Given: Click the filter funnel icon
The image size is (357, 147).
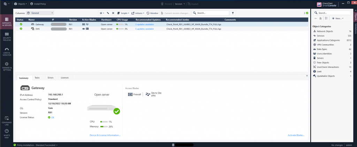Looking at the screenshot, I should (x=233, y=13).
